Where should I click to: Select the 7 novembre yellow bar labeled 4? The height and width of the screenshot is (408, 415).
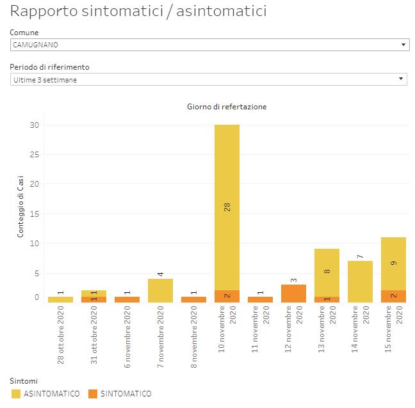tap(160, 290)
